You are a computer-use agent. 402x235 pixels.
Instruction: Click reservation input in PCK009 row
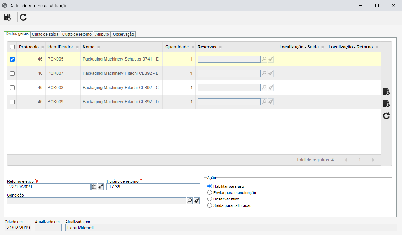tap(229, 102)
